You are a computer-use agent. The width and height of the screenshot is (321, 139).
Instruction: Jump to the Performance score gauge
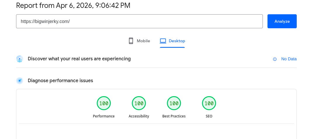(x=104, y=103)
